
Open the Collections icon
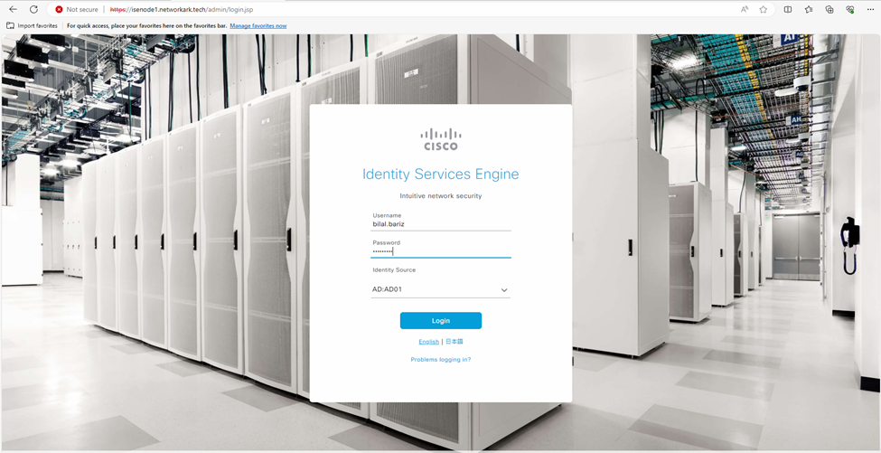tap(829, 9)
